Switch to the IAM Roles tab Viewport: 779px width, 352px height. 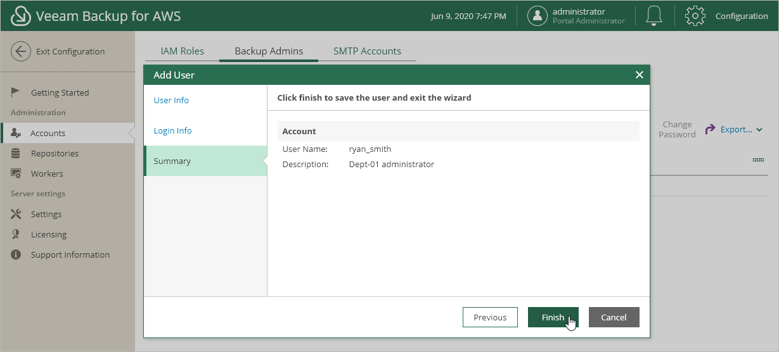click(183, 51)
